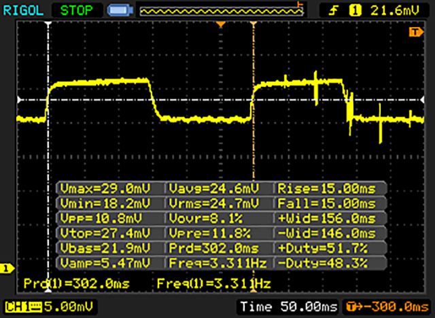Click the Vamp=5.47mV measurement
435x318 pixels.
[x=105, y=263]
